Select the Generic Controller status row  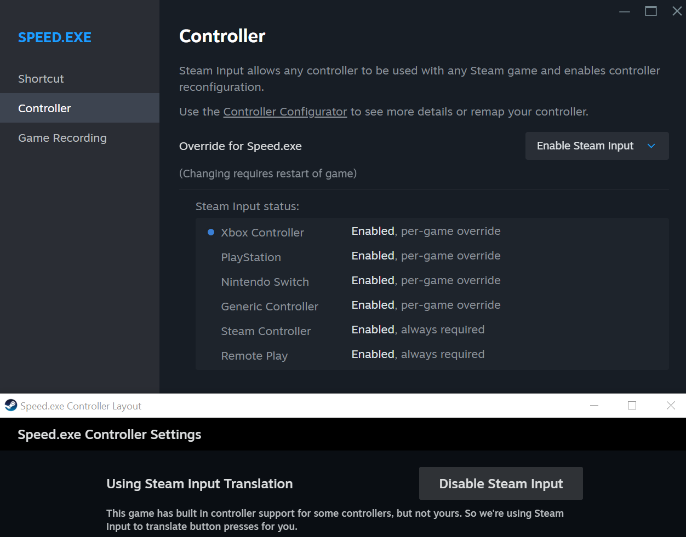point(432,305)
